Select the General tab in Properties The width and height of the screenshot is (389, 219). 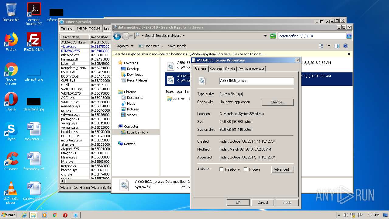click(201, 69)
